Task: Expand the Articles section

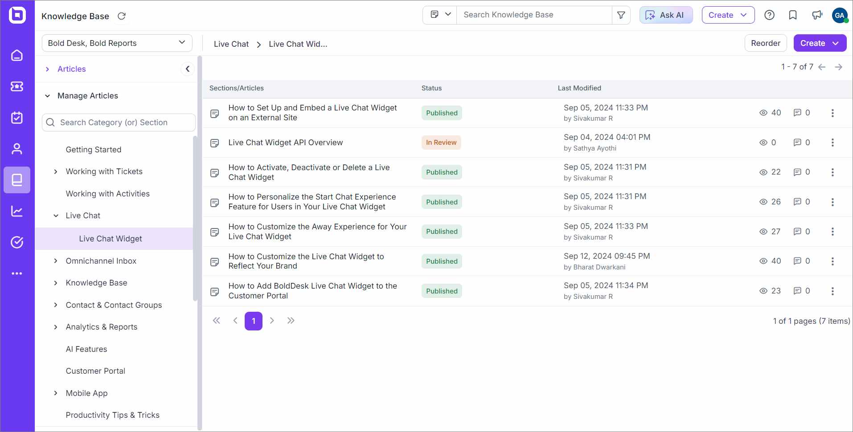Action: pos(47,69)
